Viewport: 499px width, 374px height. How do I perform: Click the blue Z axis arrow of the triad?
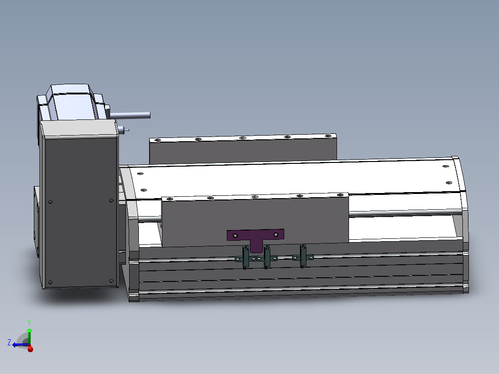point(20,345)
